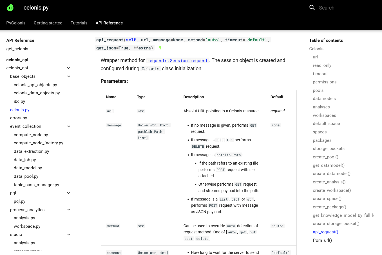This screenshot has width=382, height=255.
Task: Jump to spaces in table of contents
Action: tap(320, 132)
